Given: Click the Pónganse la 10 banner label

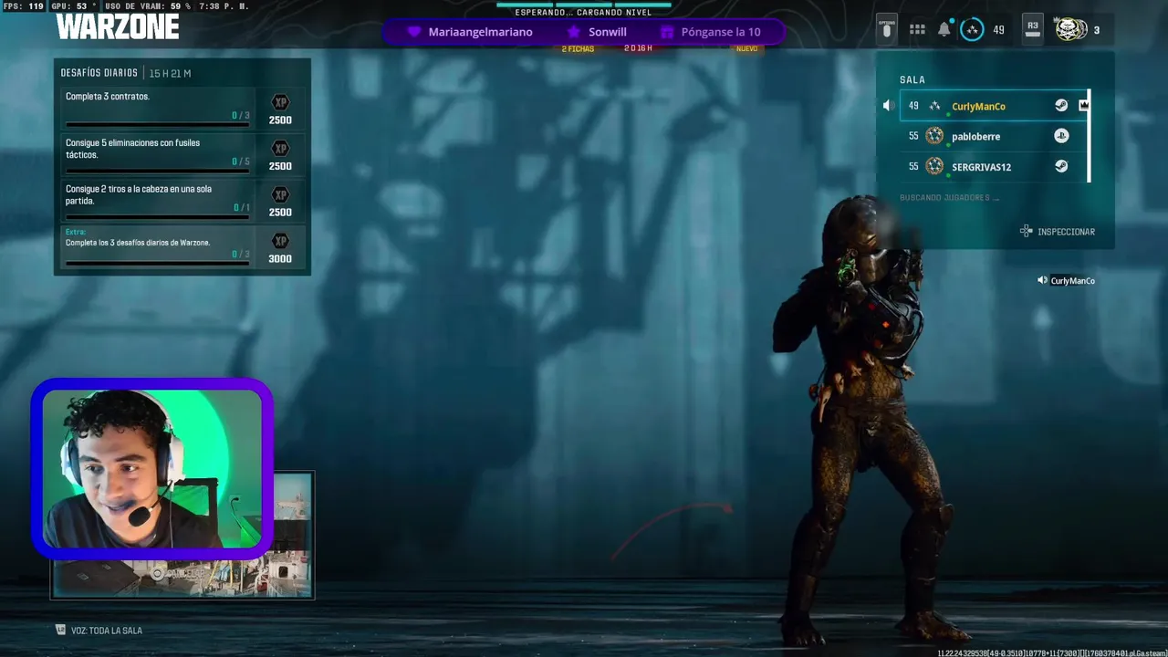Looking at the screenshot, I should (x=721, y=32).
